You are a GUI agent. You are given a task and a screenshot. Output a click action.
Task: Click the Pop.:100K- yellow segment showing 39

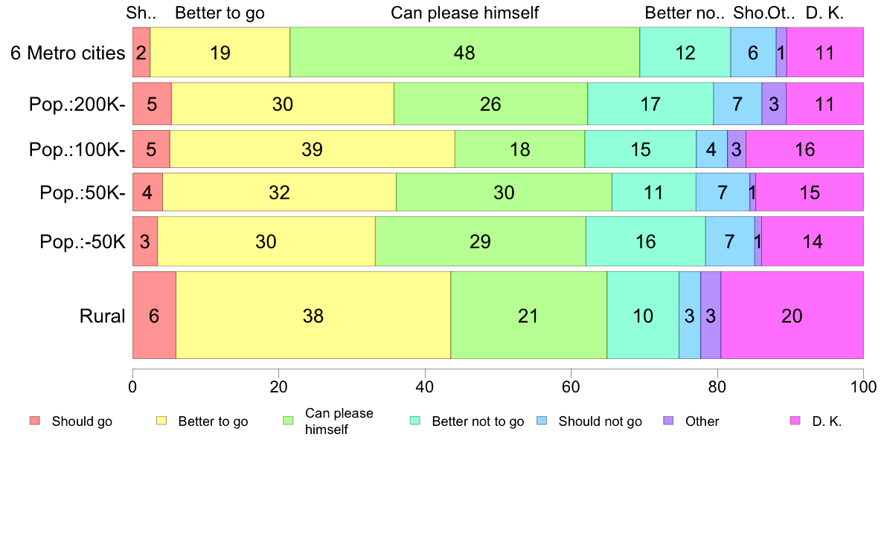tap(313, 149)
